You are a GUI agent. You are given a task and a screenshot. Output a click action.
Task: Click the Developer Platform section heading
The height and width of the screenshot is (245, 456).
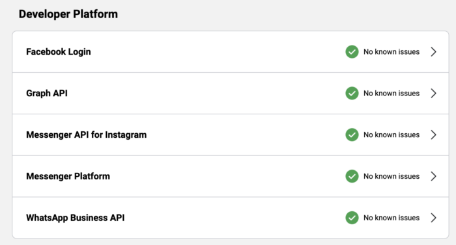[68, 14]
